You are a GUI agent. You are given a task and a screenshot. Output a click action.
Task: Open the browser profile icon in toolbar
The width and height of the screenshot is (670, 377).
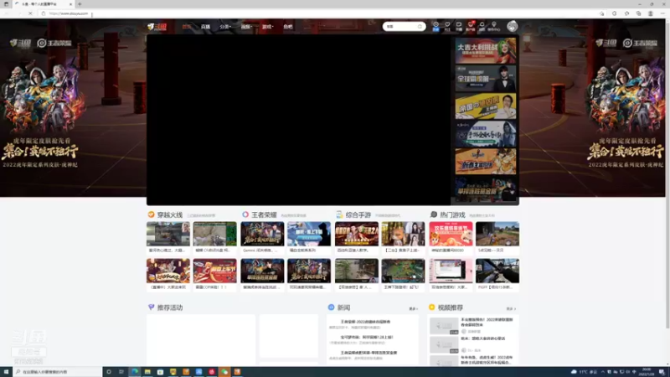[651, 13]
